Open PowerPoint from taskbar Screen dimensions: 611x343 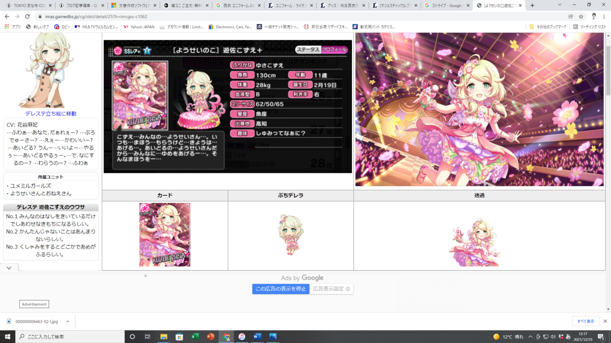[211, 336]
